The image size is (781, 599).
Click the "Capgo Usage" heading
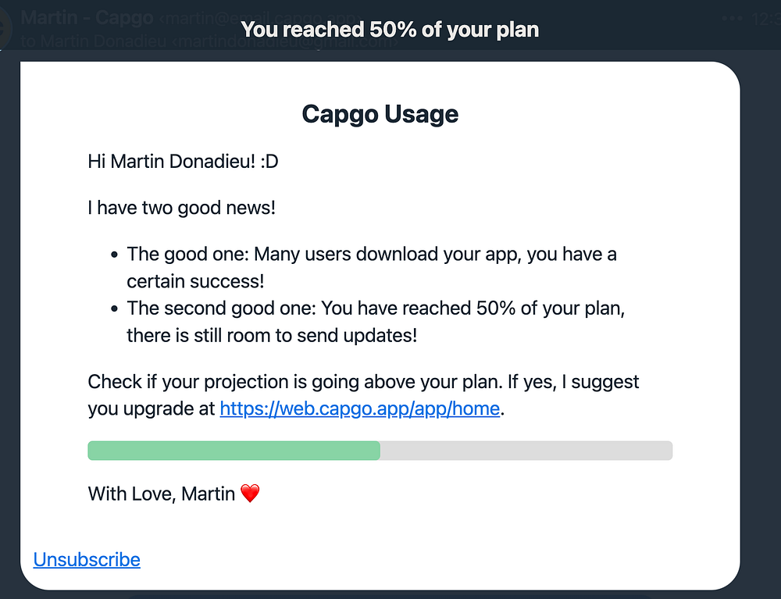tap(380, 115)
